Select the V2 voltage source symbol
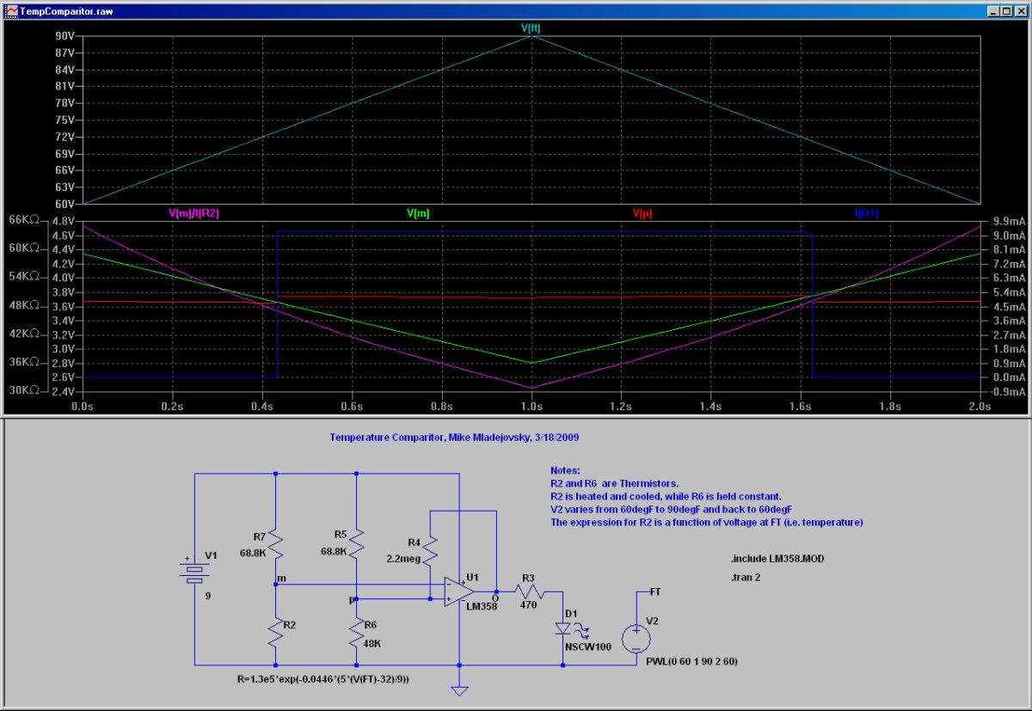1032x711 pixels. click(636, 638)
